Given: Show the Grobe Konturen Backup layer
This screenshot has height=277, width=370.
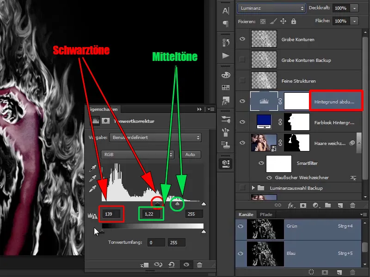Looking at the screenshot, I should point(242,60).
